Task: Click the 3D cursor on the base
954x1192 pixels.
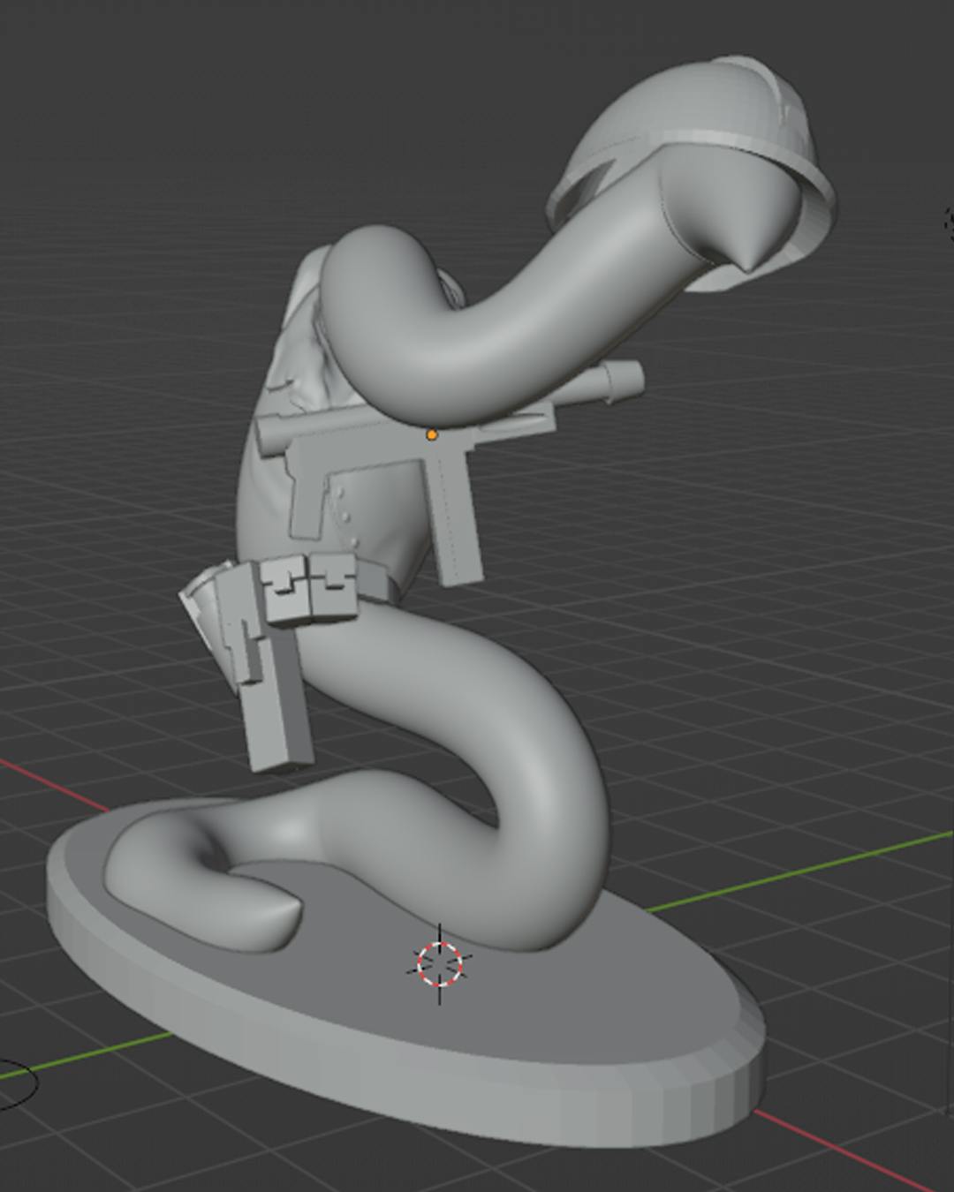Action: click(x=439, y=963)
